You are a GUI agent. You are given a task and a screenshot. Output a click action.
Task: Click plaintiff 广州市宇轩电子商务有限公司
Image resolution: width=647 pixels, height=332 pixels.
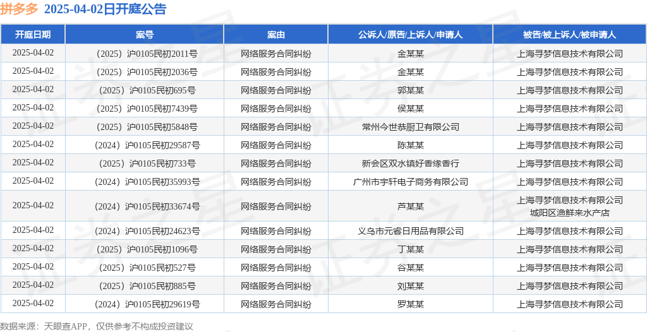pyautogui.click(x=411, y=182)
